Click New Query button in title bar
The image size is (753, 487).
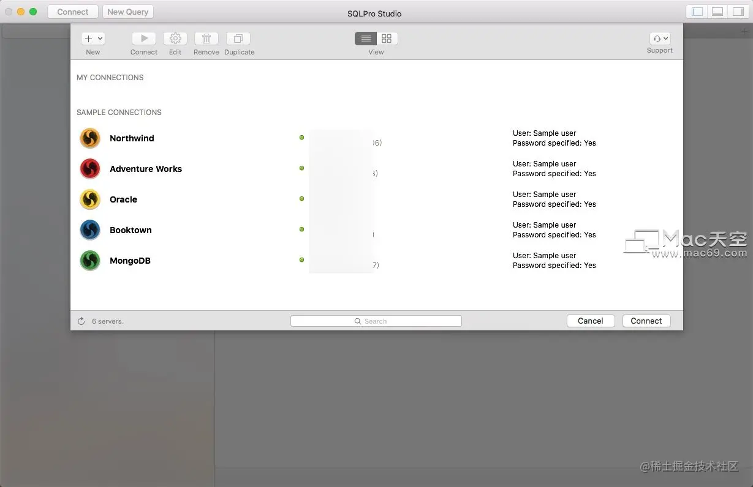[128, 12]
